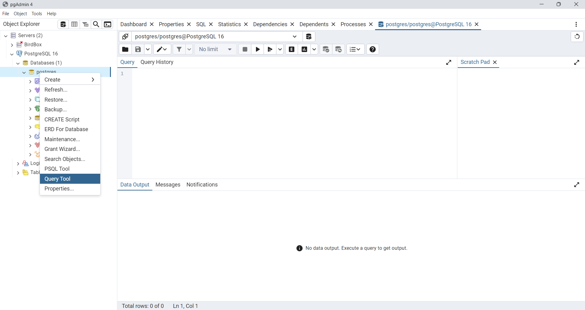Click the Explain Analyze chart icon
The height and width of the screenshot is (310, 585).
point(304,49)
